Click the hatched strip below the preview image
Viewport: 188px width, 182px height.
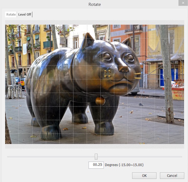pyautogui.click(x=94, y=146)
